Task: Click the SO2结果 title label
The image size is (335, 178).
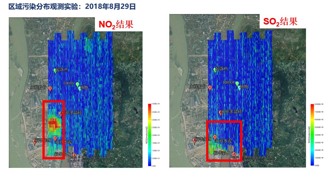Action: pos(280,22)
